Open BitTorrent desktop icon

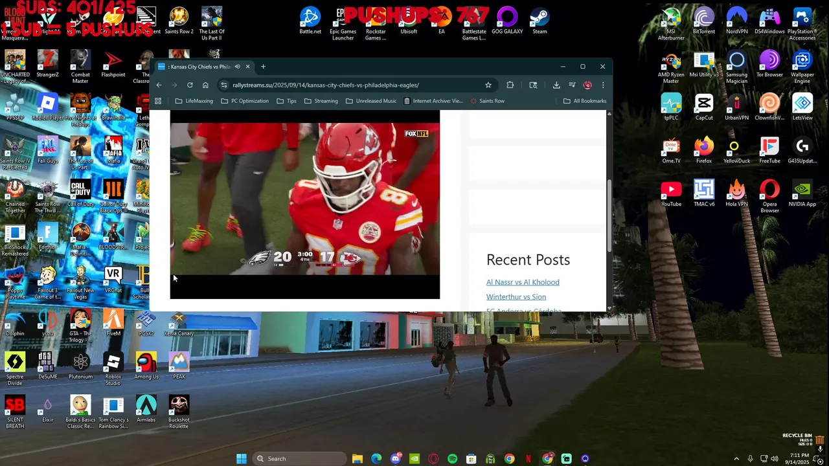pyautogui.click(x=704, y=21)
